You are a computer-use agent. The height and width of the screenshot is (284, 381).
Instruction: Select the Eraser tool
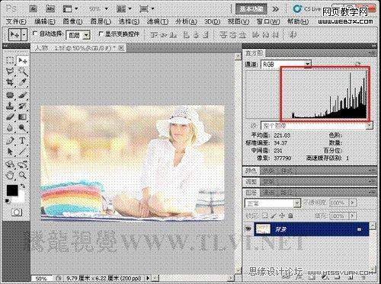[x=10, y=116]
